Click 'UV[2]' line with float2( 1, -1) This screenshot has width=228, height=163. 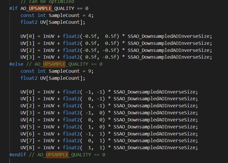pos(109,106)
